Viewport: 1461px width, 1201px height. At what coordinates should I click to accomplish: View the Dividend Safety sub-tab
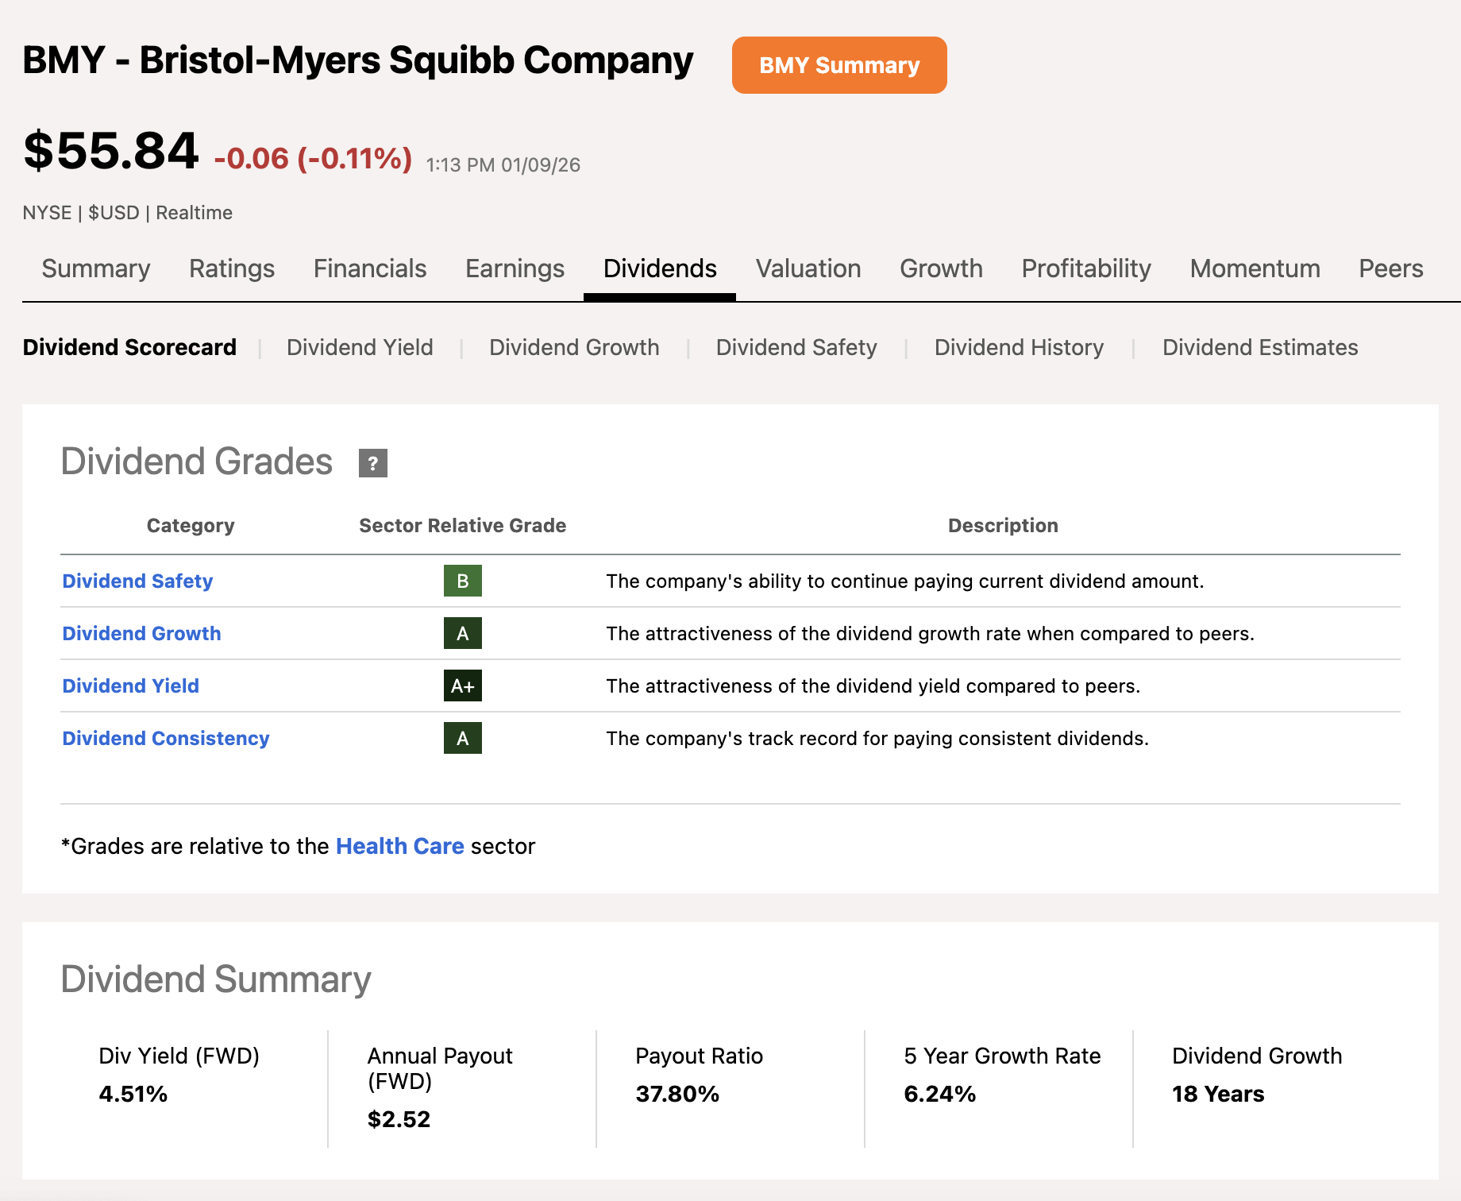(796, 347)
